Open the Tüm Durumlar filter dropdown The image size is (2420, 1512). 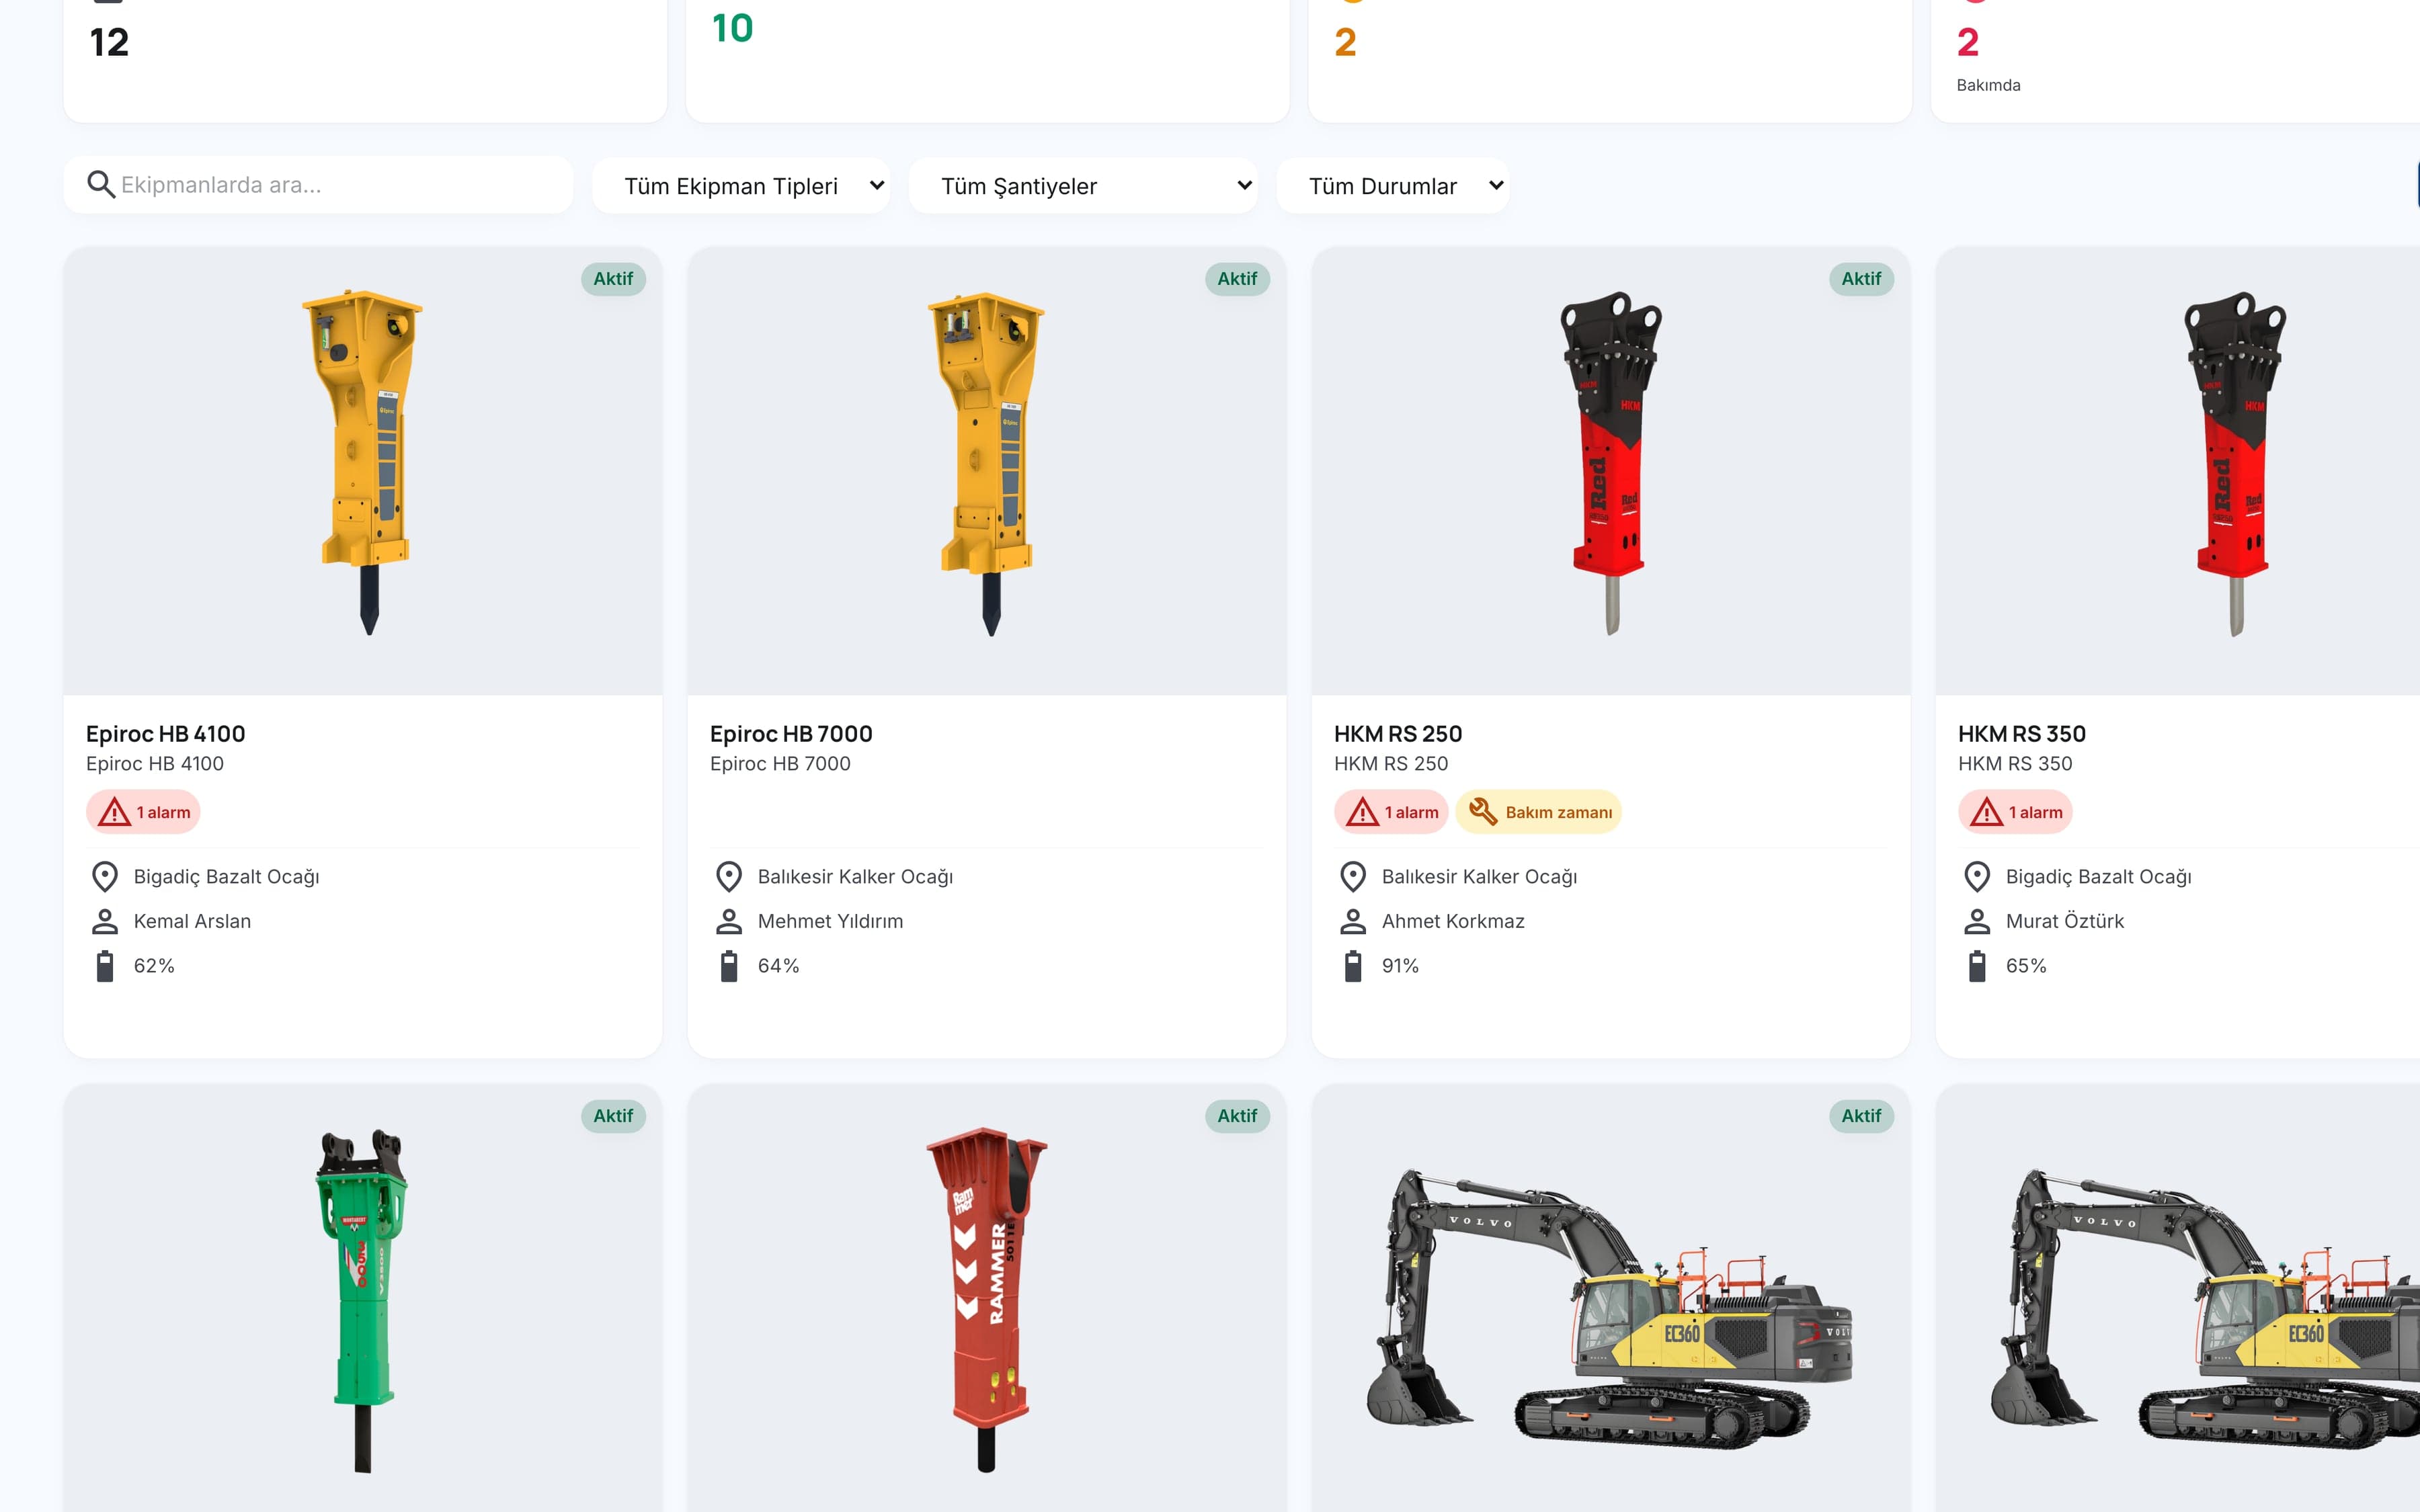1393,186
